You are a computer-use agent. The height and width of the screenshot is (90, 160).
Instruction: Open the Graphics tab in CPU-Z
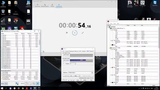pyautogui.click(x=84, y=51)
